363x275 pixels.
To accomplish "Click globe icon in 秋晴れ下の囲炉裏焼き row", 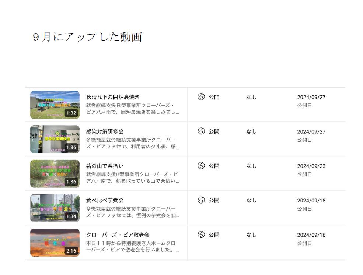I will tap(201, 97).
